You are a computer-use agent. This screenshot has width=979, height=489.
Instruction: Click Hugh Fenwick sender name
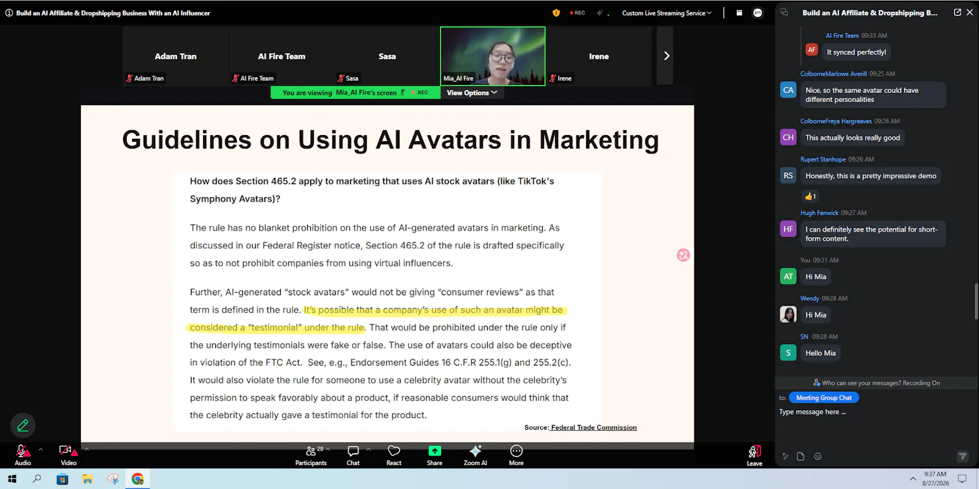819,213
